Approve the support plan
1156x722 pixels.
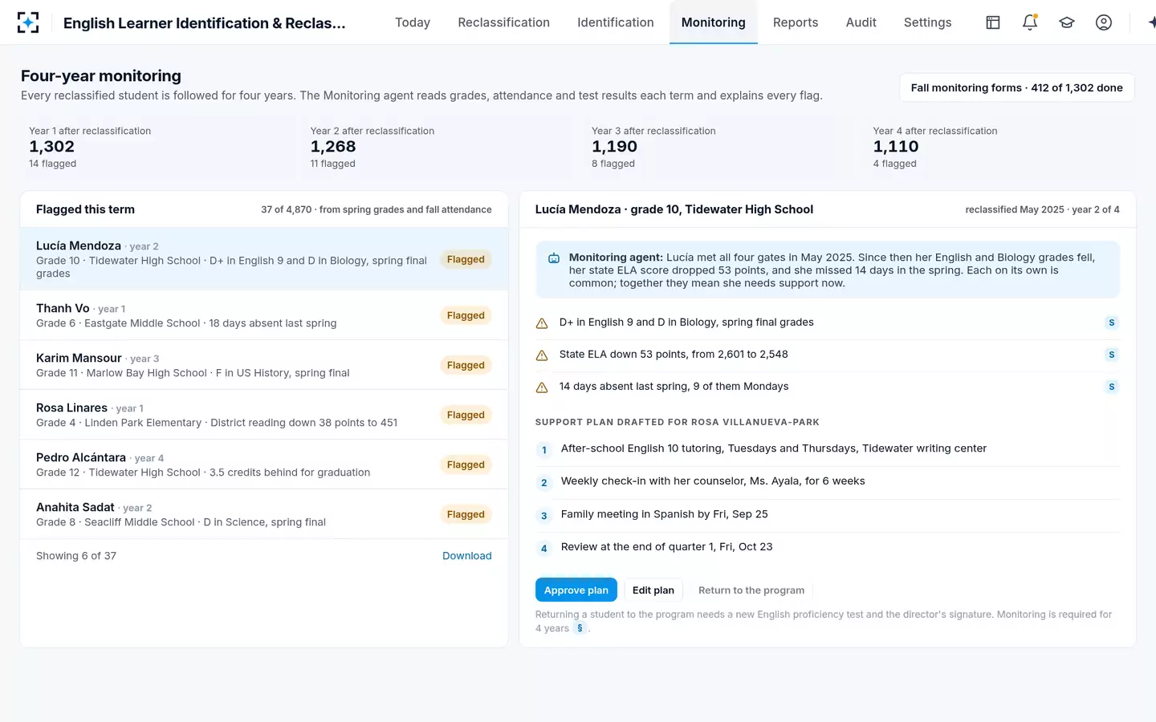pos(576,590)
